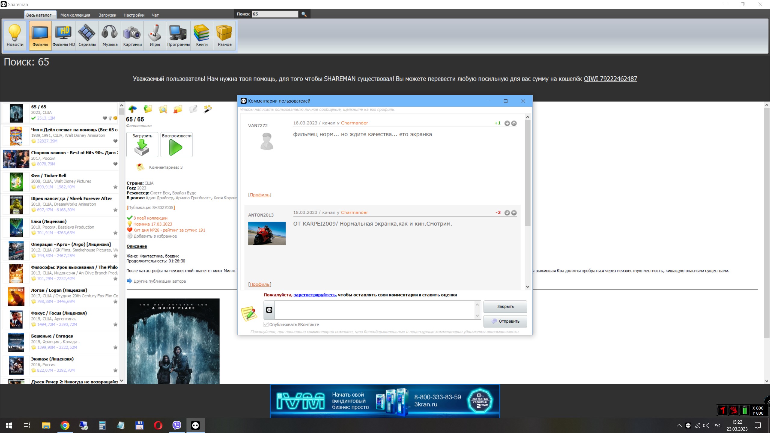
Task: Click Charmander link in VAN7272's comment
Action: point(354,123)
